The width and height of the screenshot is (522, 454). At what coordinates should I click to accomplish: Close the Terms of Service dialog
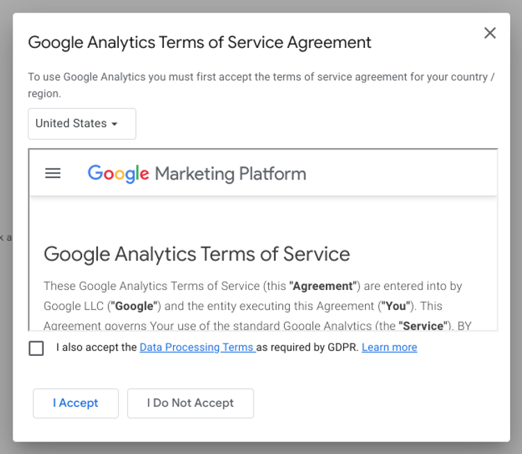tap(490, 33)
